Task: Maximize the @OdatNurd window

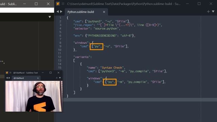Action: [x=51, y=73]
